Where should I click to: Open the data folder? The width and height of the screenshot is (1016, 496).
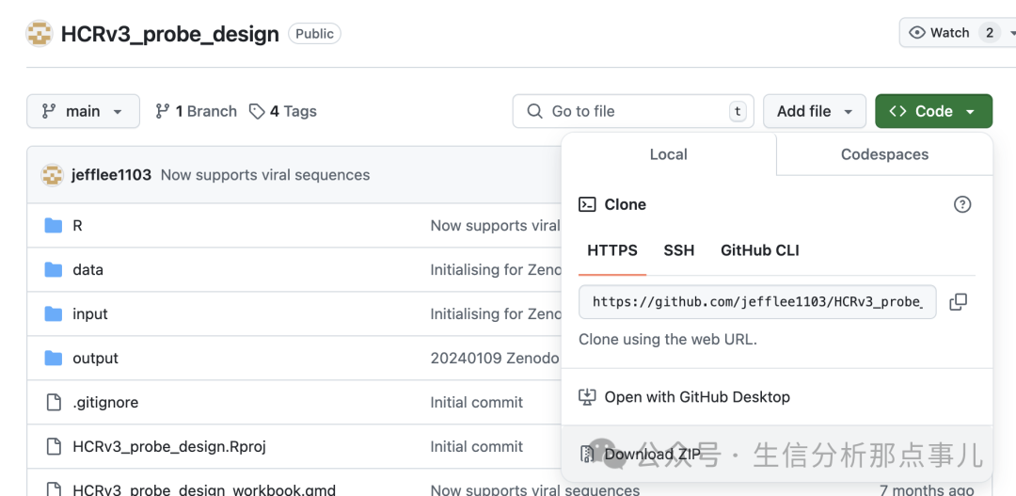87,270
